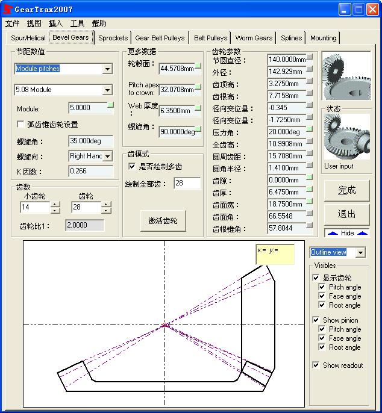Collapse panel with Hide button

pos(347,233)
